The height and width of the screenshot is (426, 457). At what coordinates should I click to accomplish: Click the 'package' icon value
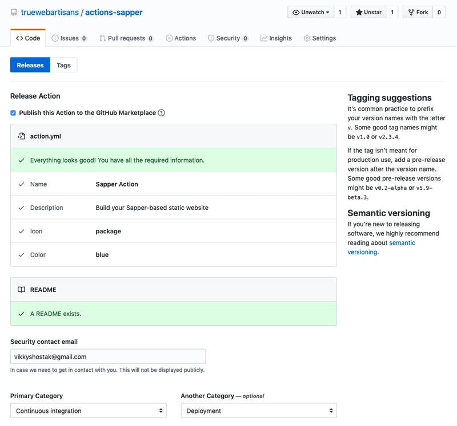point(108,232)
